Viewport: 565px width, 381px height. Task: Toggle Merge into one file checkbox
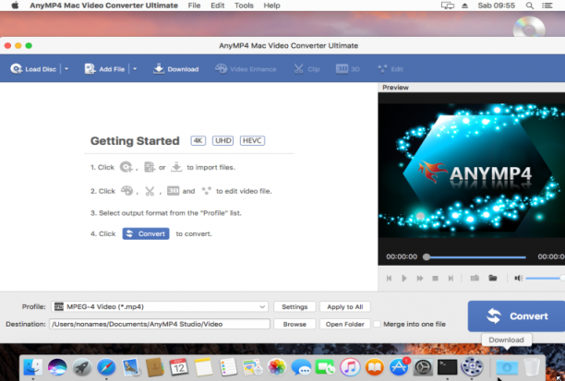coord(377,324)
